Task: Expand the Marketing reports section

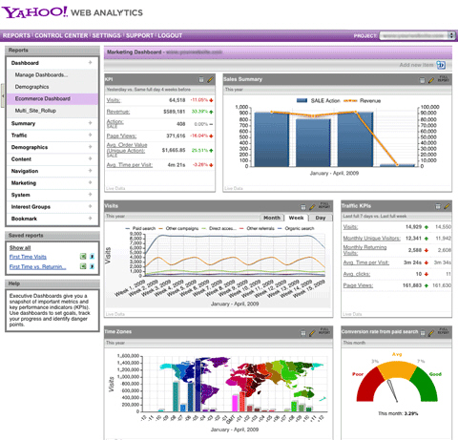Action: pos(52,183)
